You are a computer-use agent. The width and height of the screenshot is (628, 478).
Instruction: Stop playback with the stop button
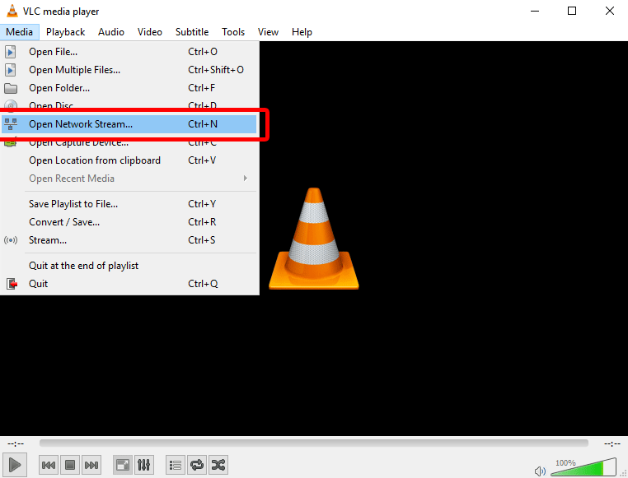(70, 465)
